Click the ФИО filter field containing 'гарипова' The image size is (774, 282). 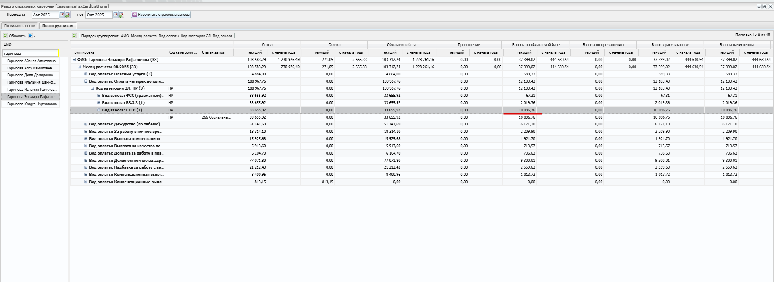[30, 53]
